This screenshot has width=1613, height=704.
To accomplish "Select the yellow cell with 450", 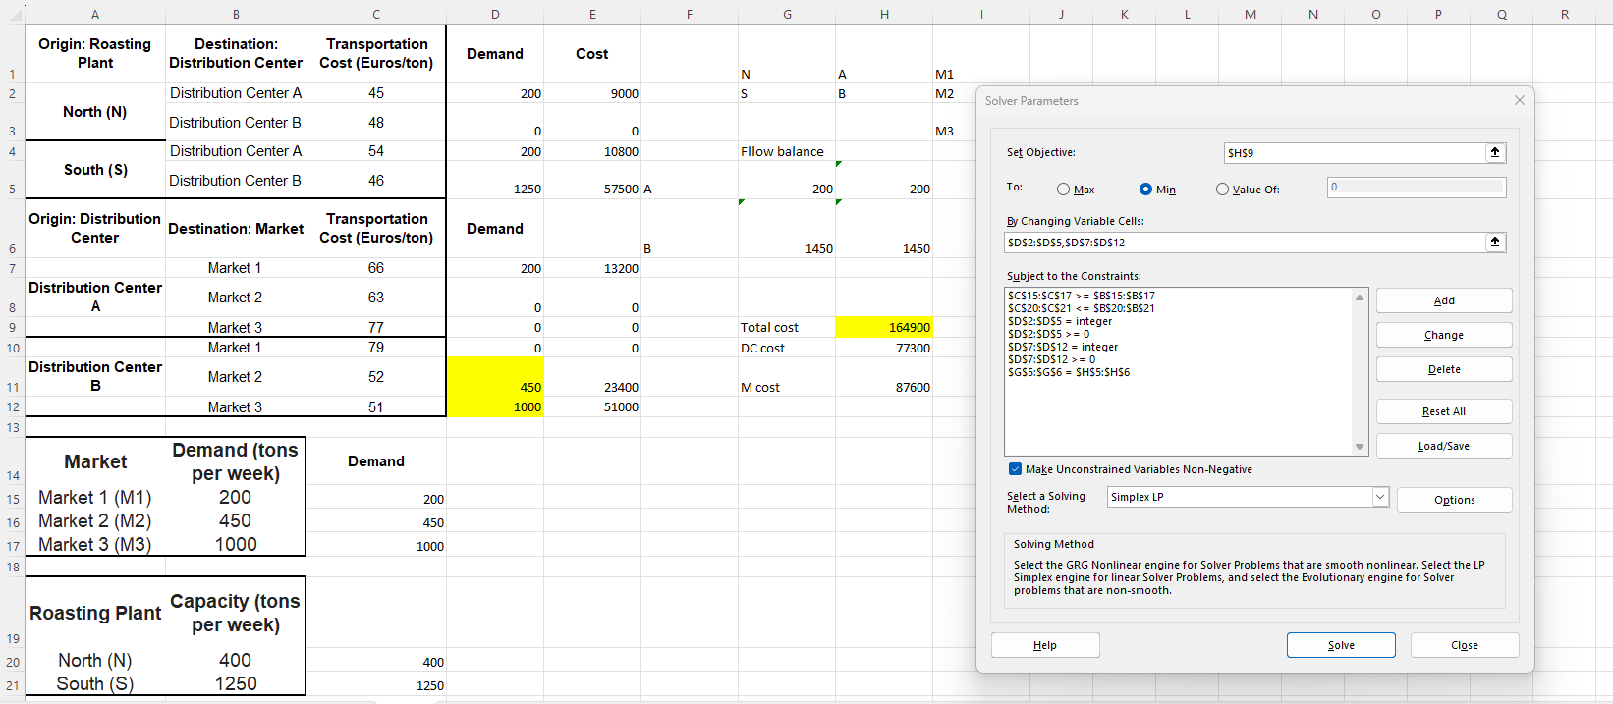I will tap(495, 377).
